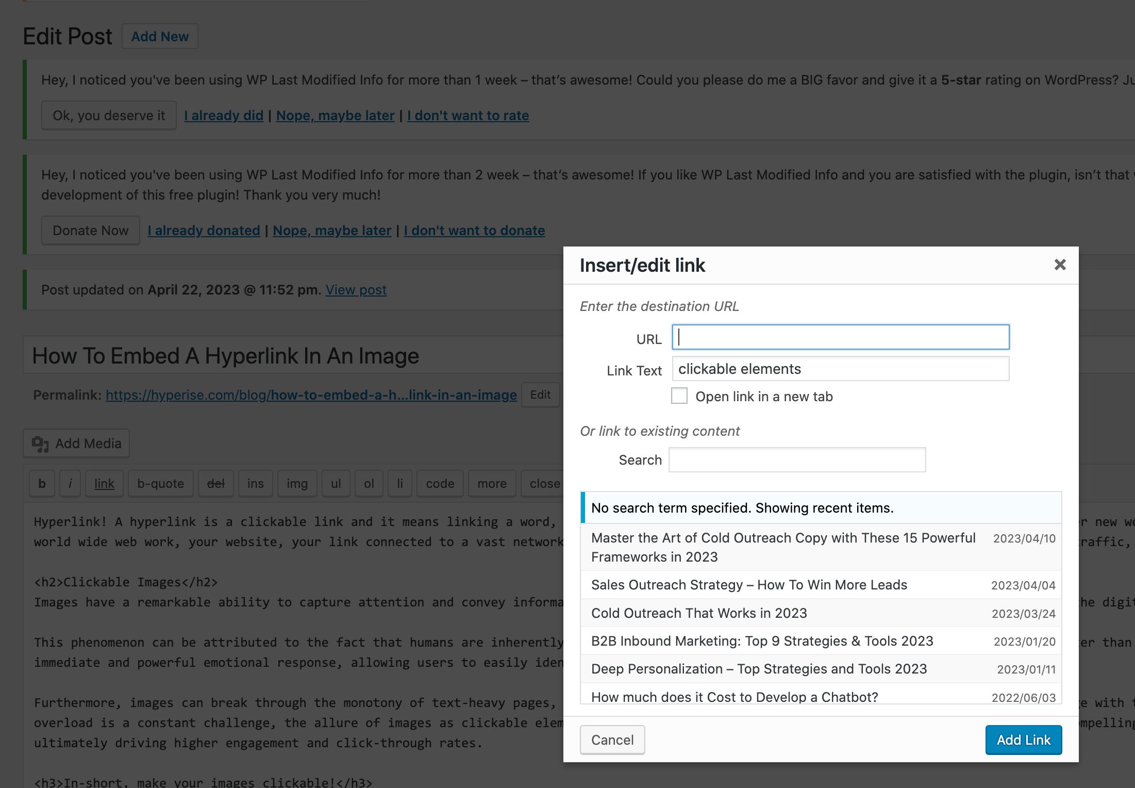Click the Add Media icon
The image size is (1135, 788).
click(41, 443)
